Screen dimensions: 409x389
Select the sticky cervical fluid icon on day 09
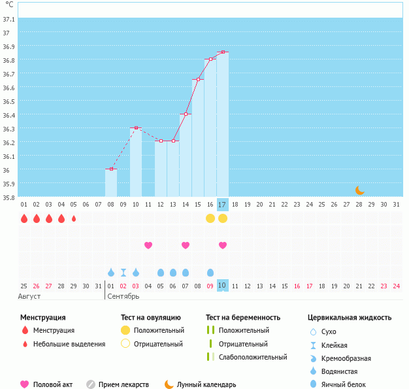tap(123, 272)
